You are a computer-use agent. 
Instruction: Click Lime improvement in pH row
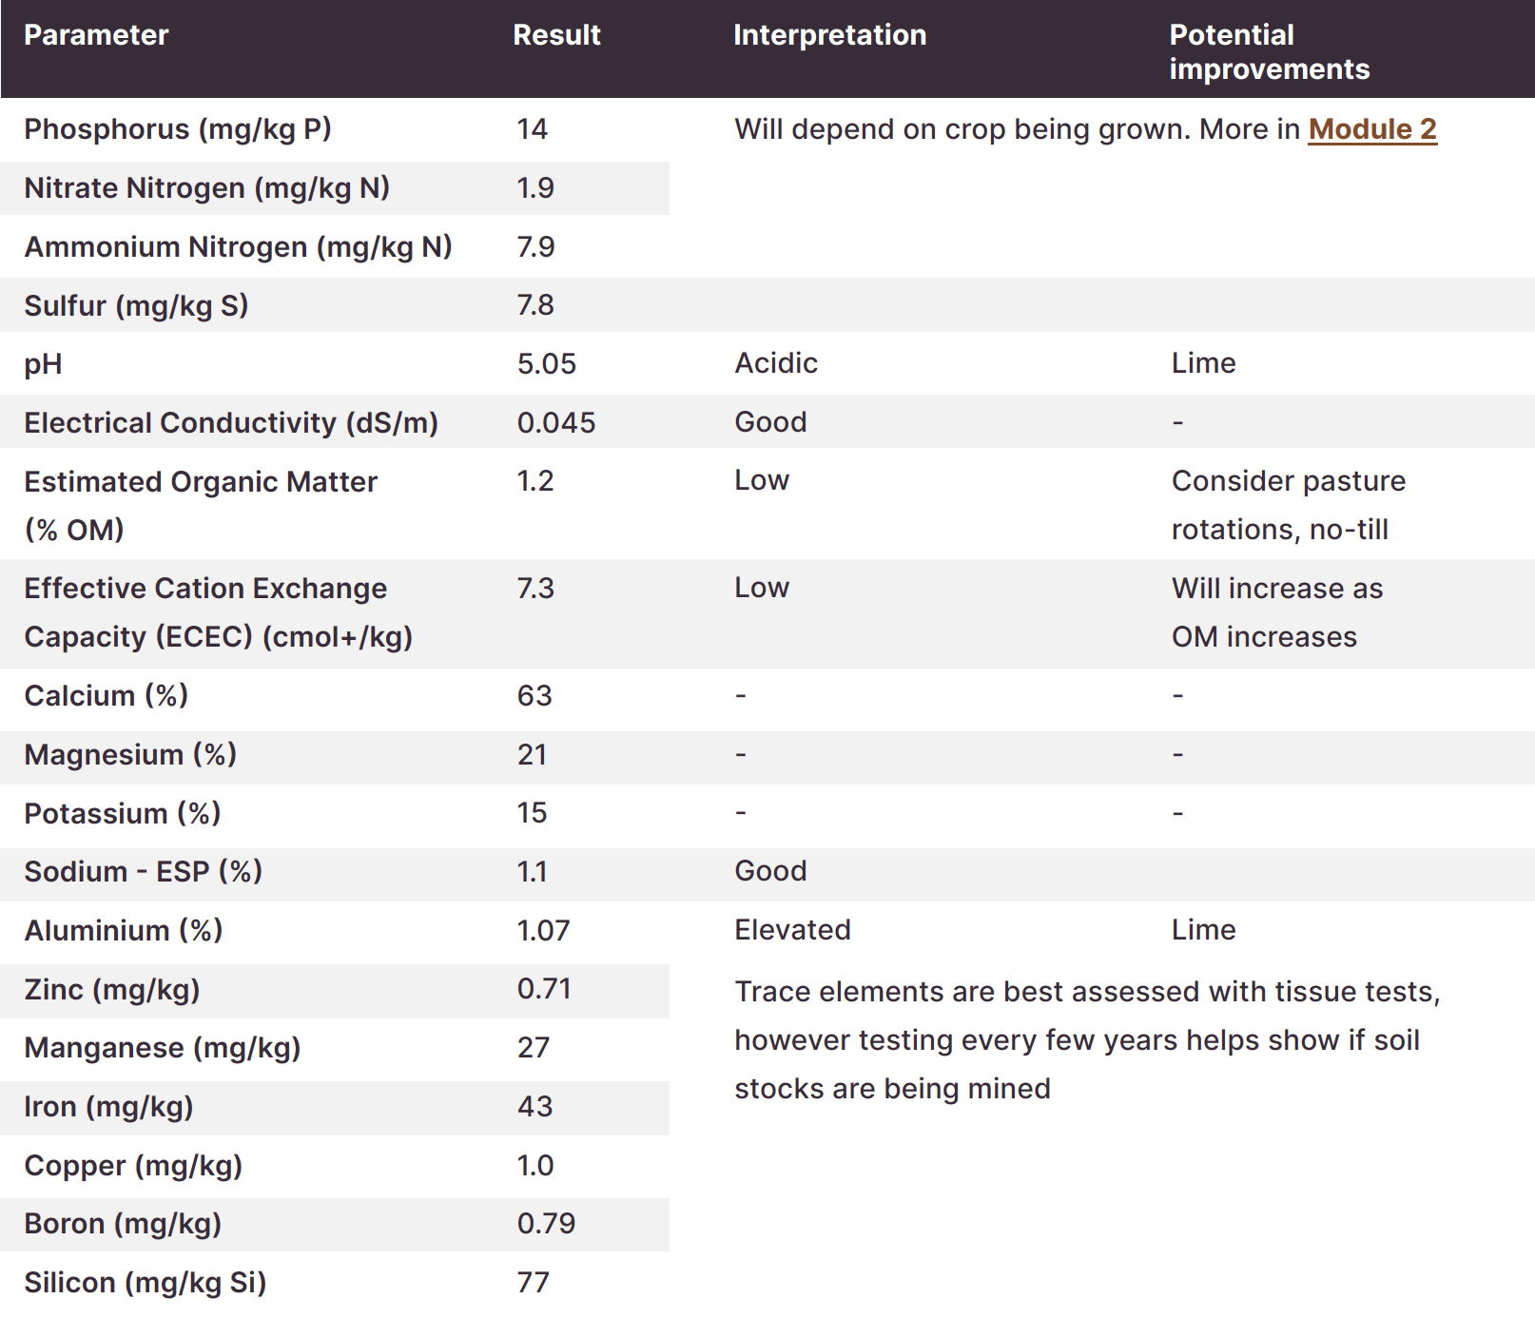tap(1203, 363)
